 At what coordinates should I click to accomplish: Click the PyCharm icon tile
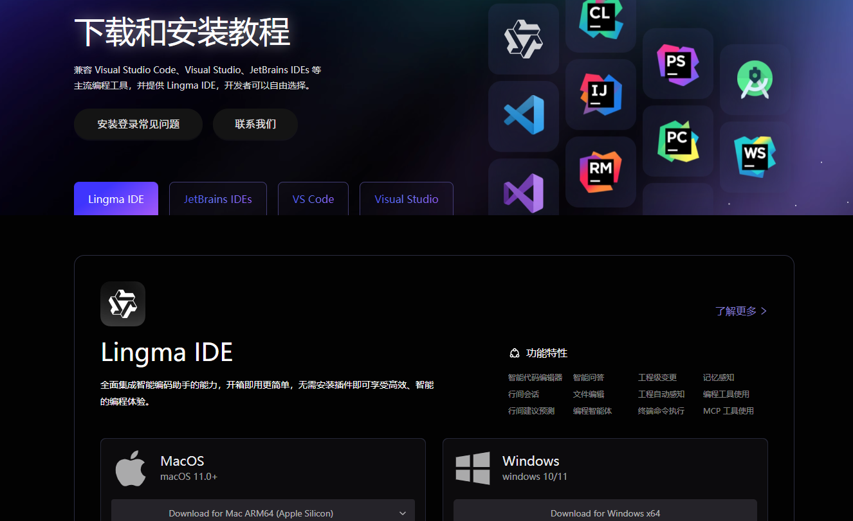click(x=677, y=141)
